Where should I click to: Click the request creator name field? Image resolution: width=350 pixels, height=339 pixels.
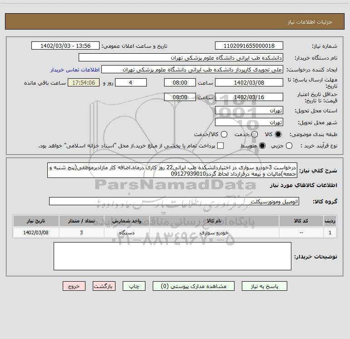[x=192, y=70]
